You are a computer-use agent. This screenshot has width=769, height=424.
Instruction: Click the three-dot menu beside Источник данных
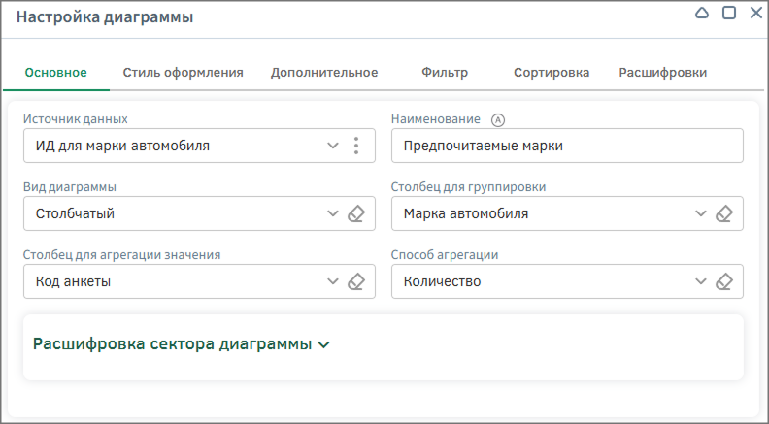(356, 147)
